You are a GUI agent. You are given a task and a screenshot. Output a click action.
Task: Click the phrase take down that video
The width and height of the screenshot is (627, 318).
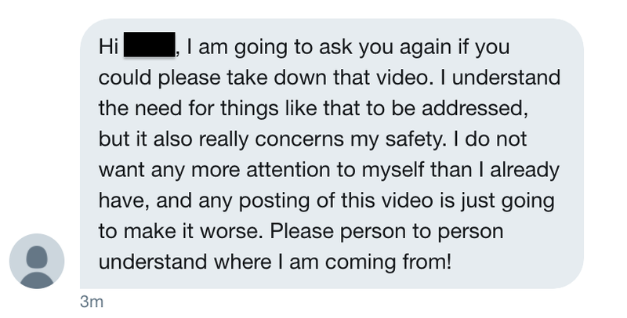(329, 78)
